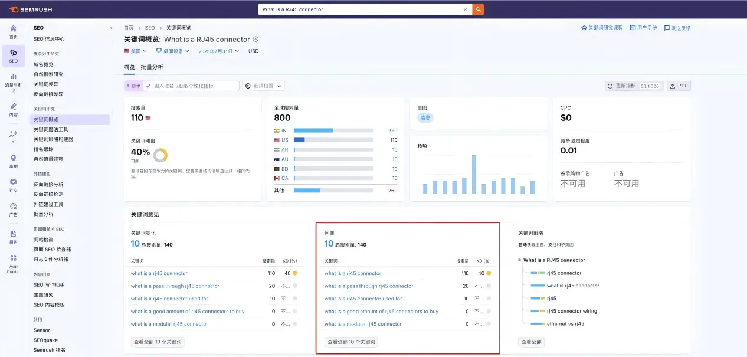Click 'rj45 connector wiring' in strategy tree
Screen dimensions: 747x357
coord(572,311)
